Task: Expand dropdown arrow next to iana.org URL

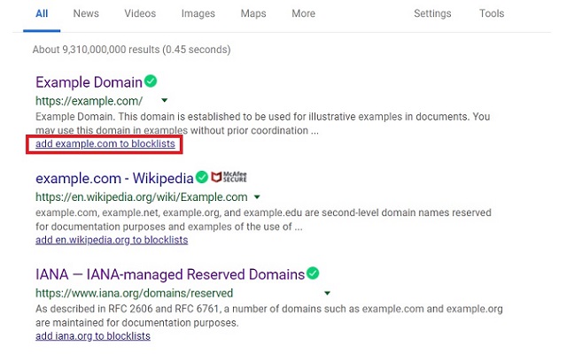Action: point(327,293)
